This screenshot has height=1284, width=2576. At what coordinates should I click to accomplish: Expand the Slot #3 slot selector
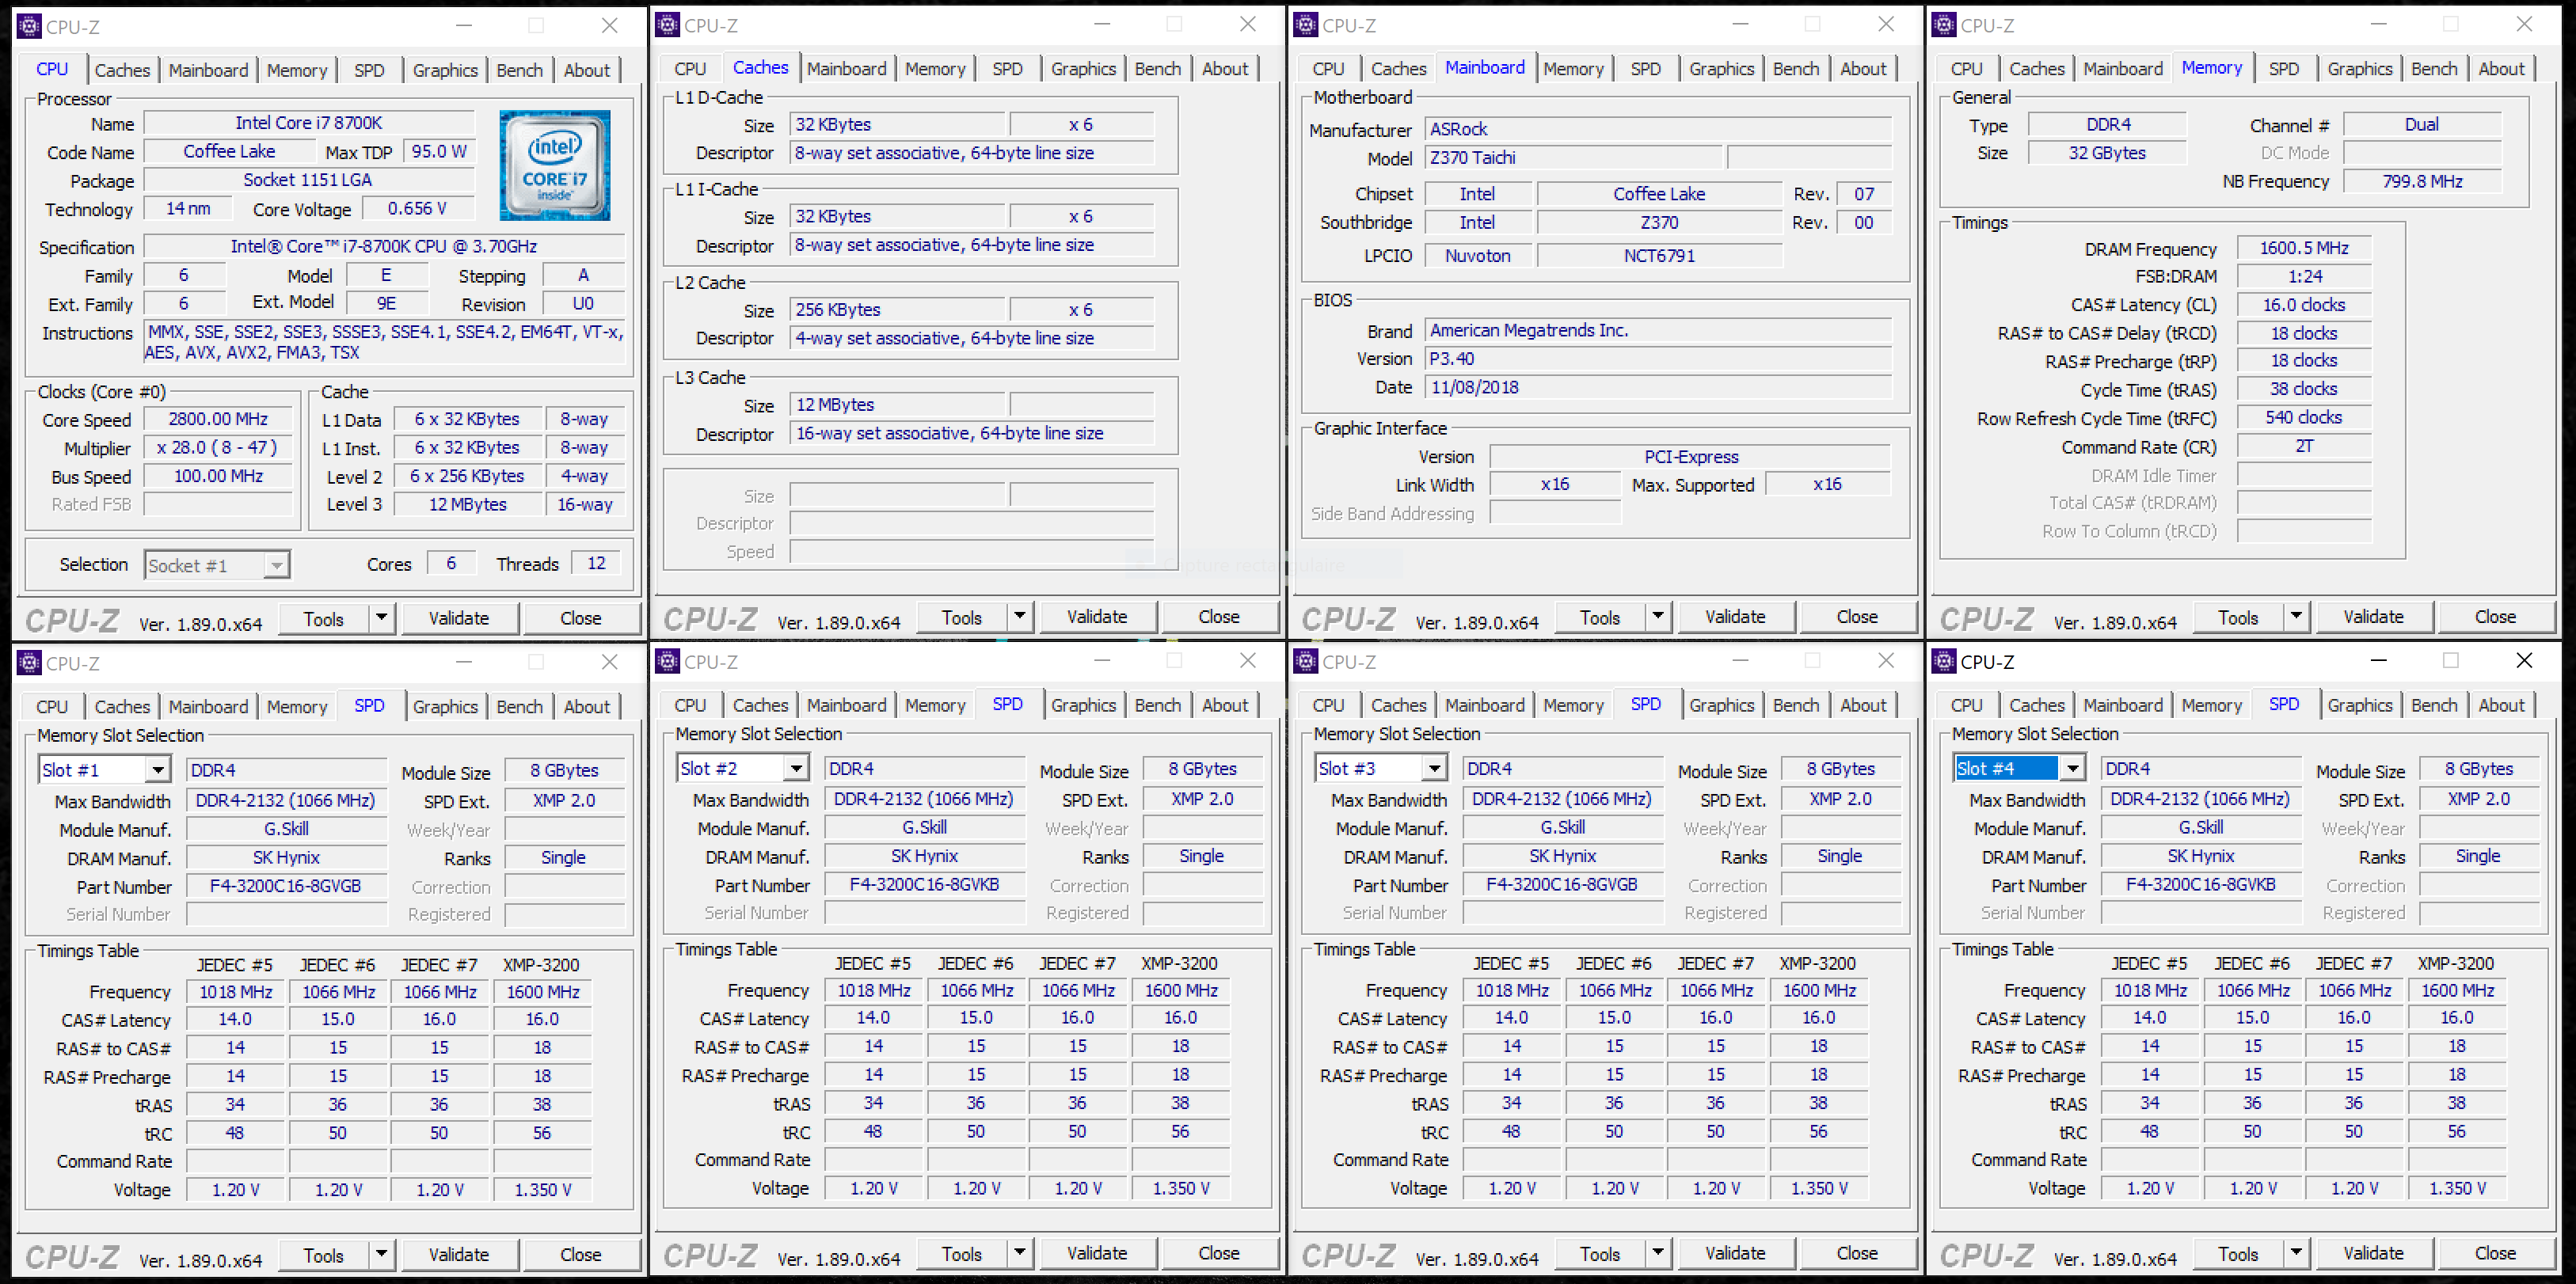click(x=1434, y=768)
